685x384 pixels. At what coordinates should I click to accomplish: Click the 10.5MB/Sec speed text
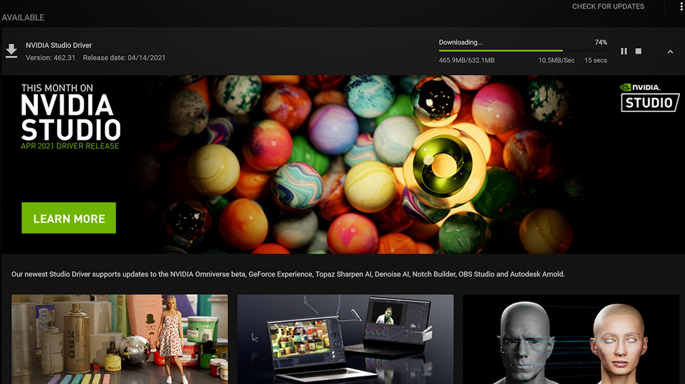(556, 60)
